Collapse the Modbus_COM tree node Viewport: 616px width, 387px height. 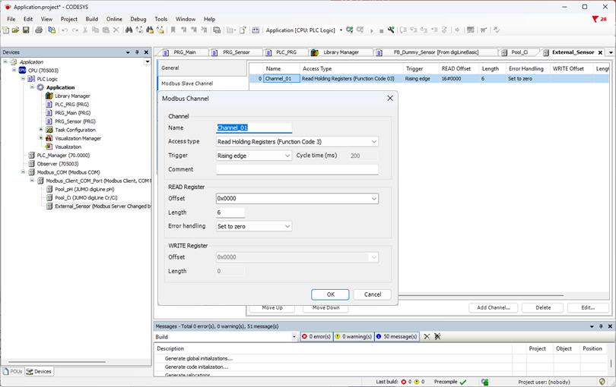pos(23,171)
